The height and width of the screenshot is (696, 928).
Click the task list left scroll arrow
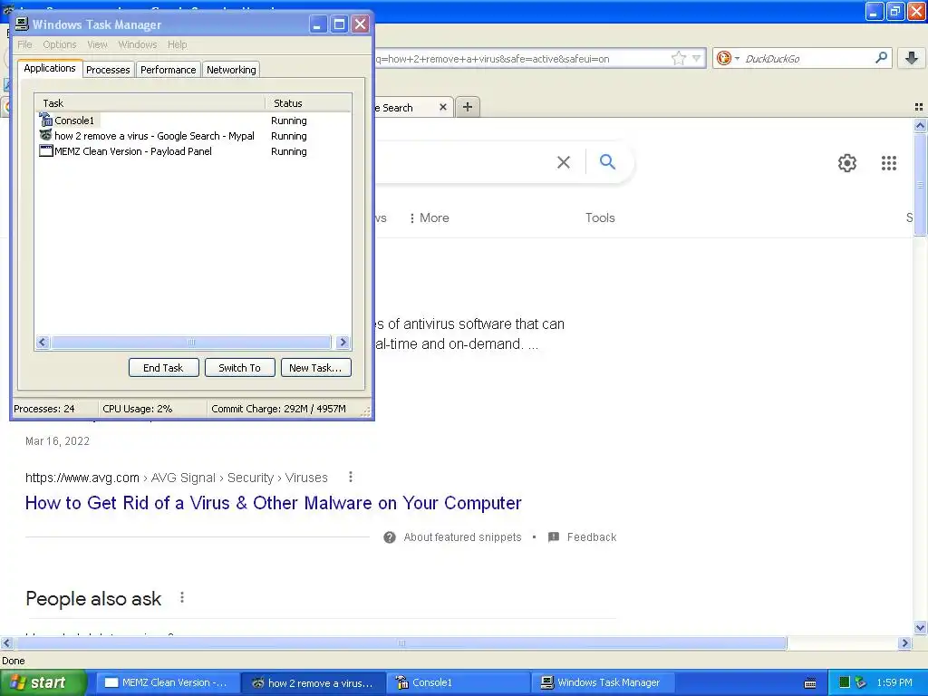click(x=42, y=342)
